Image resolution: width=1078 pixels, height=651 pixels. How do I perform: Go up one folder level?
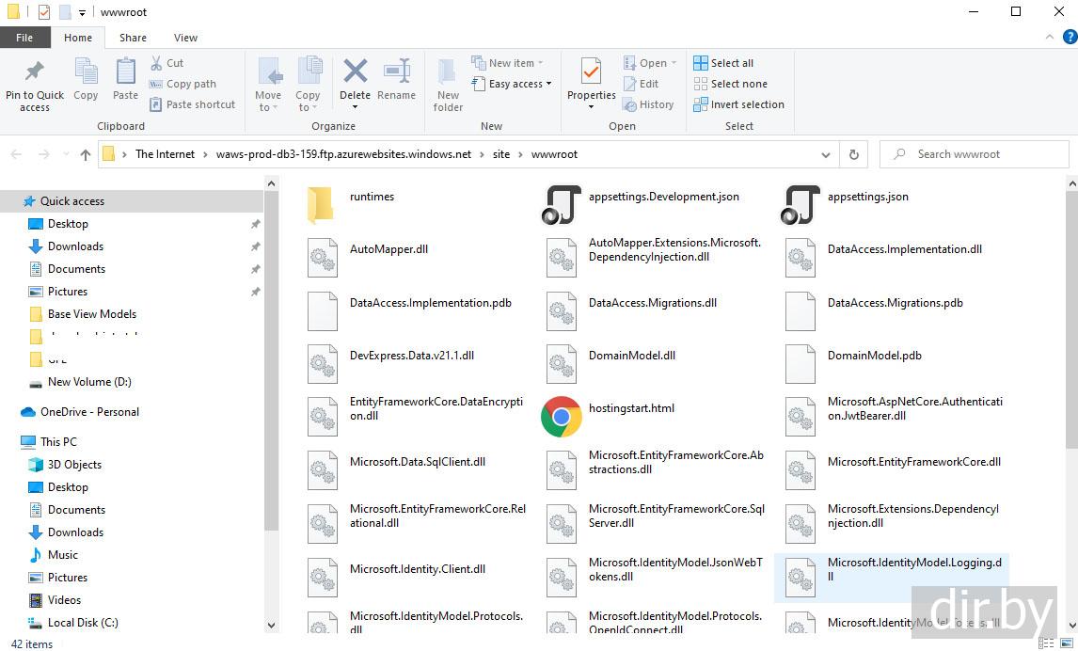pyautogui.click(x=86, y=154)
